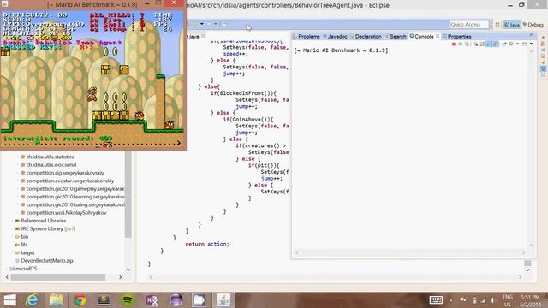
Task: Select the bin folder
Action: pyautogui.click(x=25, y=237)
